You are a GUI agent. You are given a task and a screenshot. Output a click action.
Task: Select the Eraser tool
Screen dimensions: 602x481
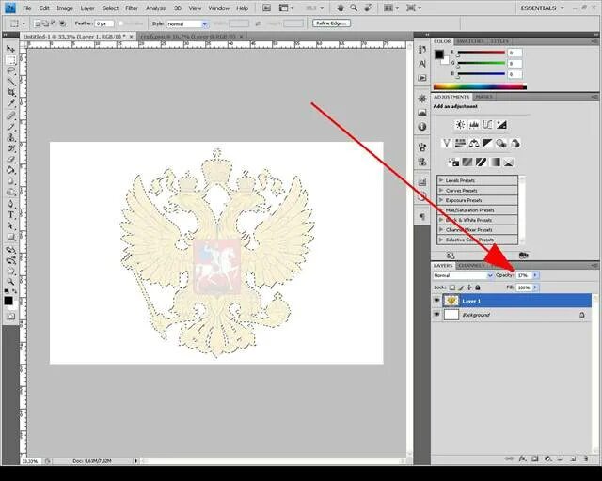(10, 159)
